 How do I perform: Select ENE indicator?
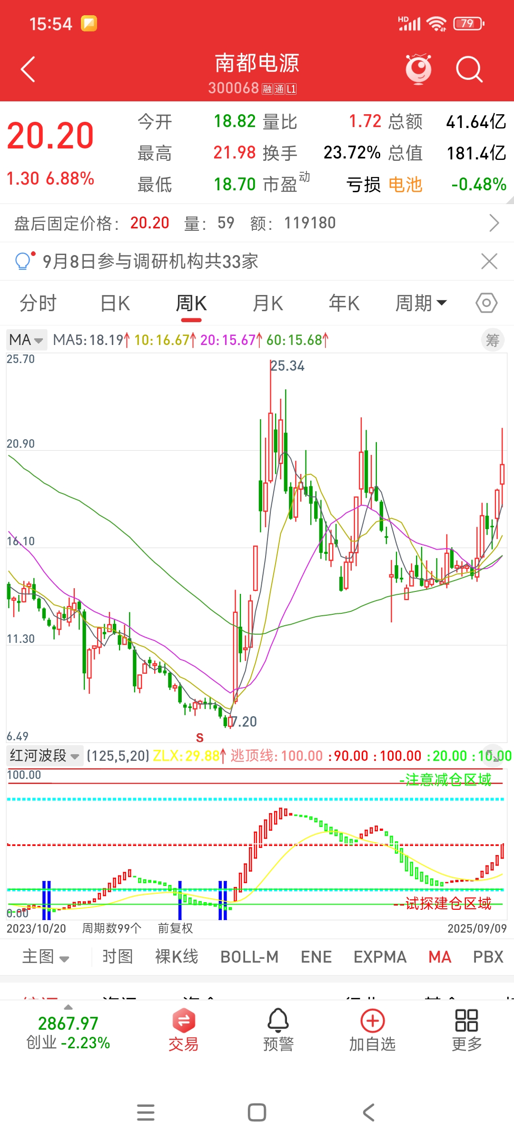316,956
